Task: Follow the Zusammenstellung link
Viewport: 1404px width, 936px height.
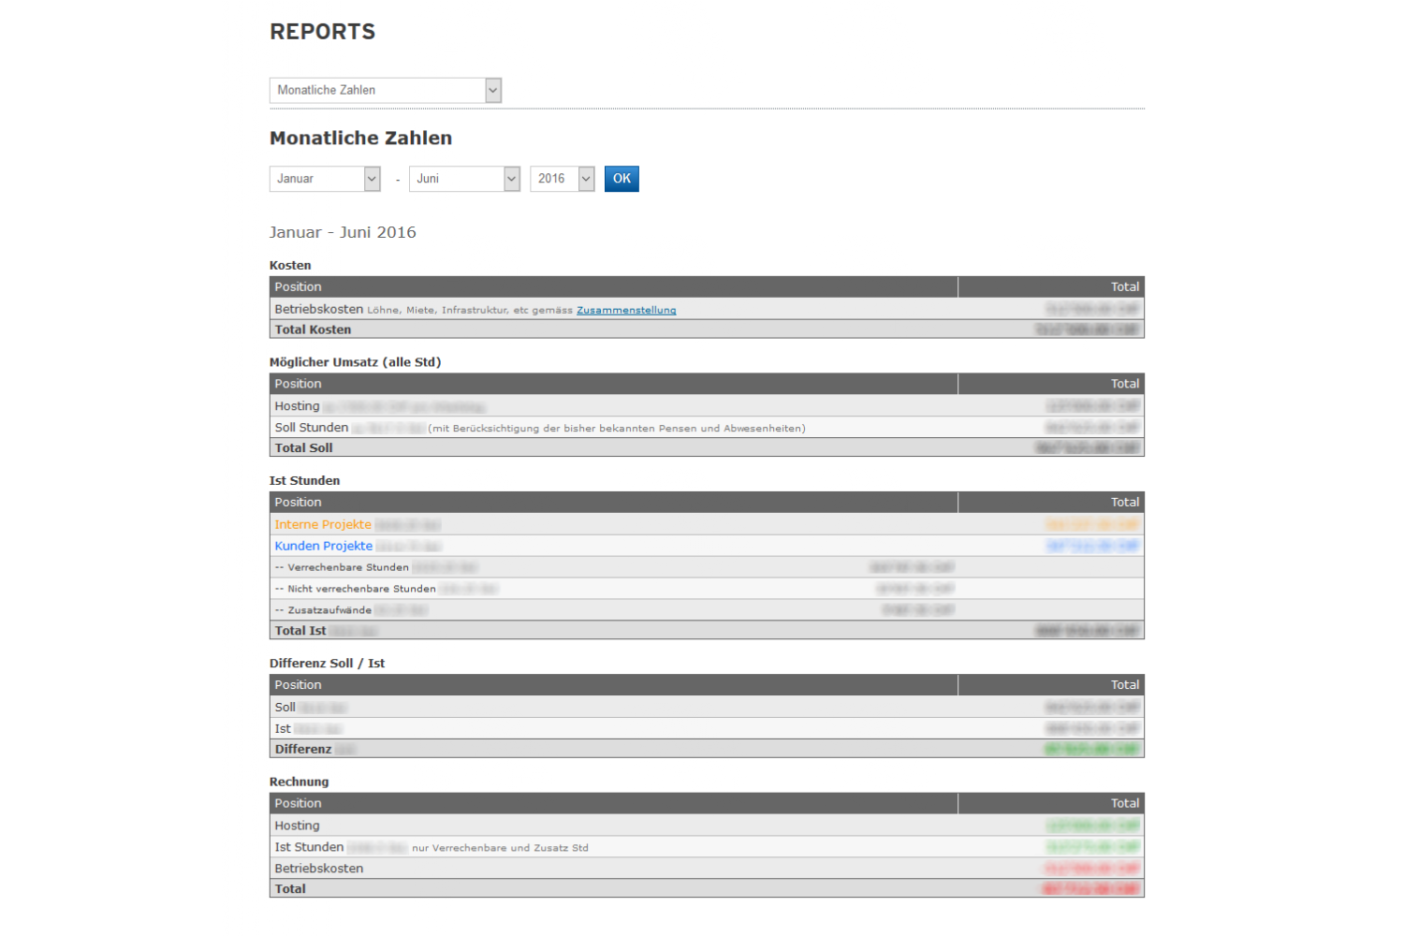Action: (625, 311)
